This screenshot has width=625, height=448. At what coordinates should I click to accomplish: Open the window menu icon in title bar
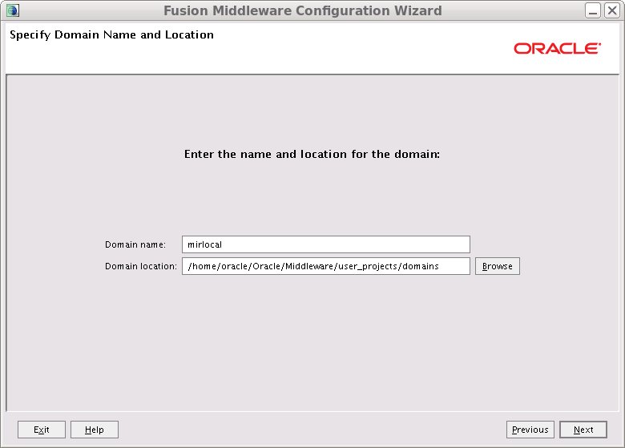[12, 10]
